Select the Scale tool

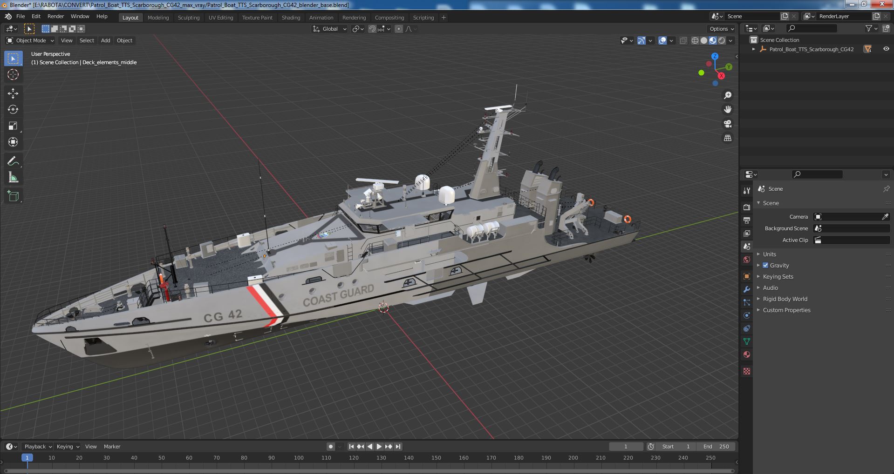click(13, 126)
